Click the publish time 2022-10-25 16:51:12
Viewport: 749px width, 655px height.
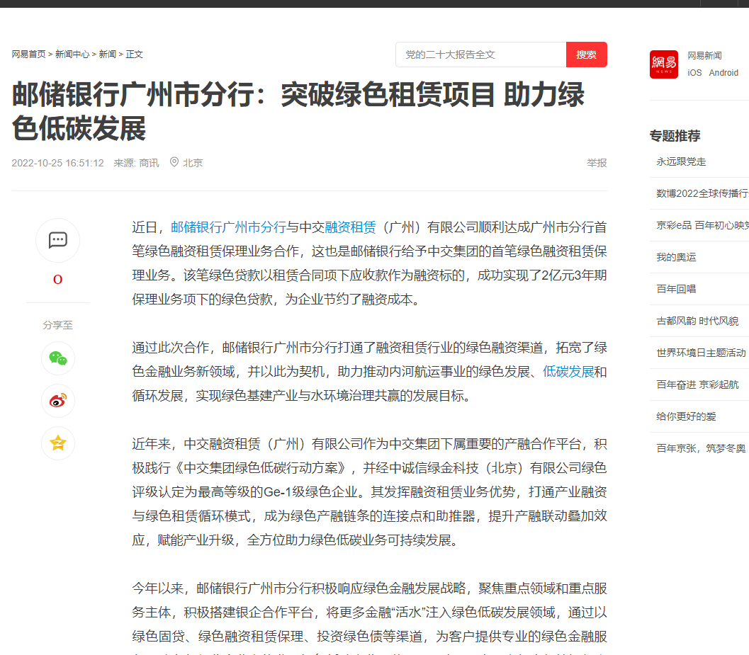pyautogui.click(x=58, y=163)
